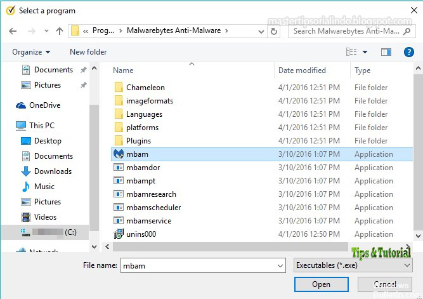
Task: Go up one folder level
Action: (x=60, y=31)
